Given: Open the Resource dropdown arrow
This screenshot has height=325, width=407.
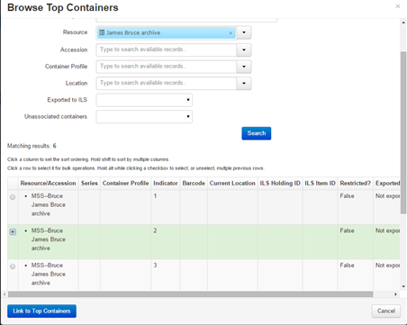Looking at the screenshot, I should pos(244,32).
